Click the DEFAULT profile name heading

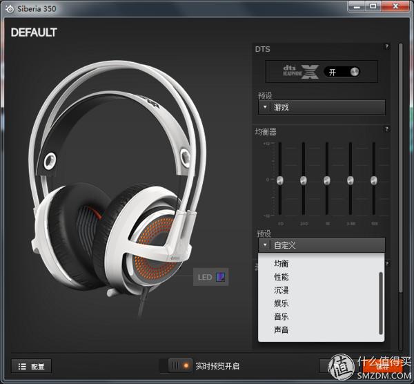click(x=34, y=32)
